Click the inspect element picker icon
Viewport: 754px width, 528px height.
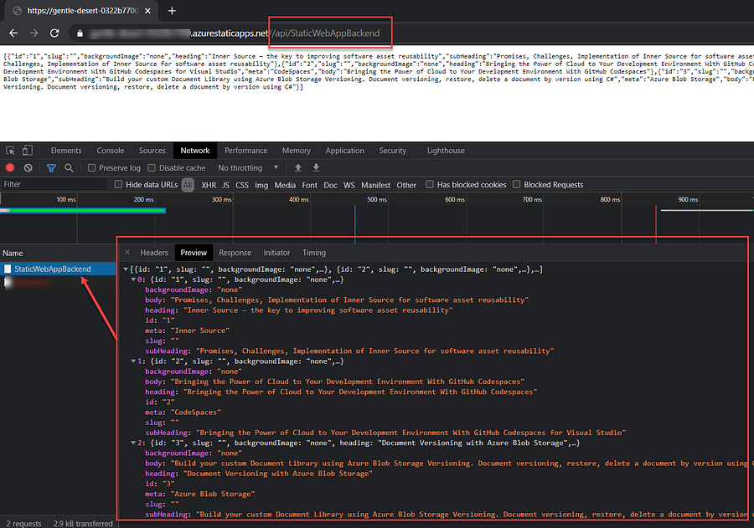10,151
